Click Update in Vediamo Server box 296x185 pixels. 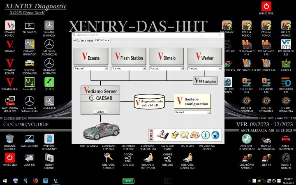coord(100,112)
